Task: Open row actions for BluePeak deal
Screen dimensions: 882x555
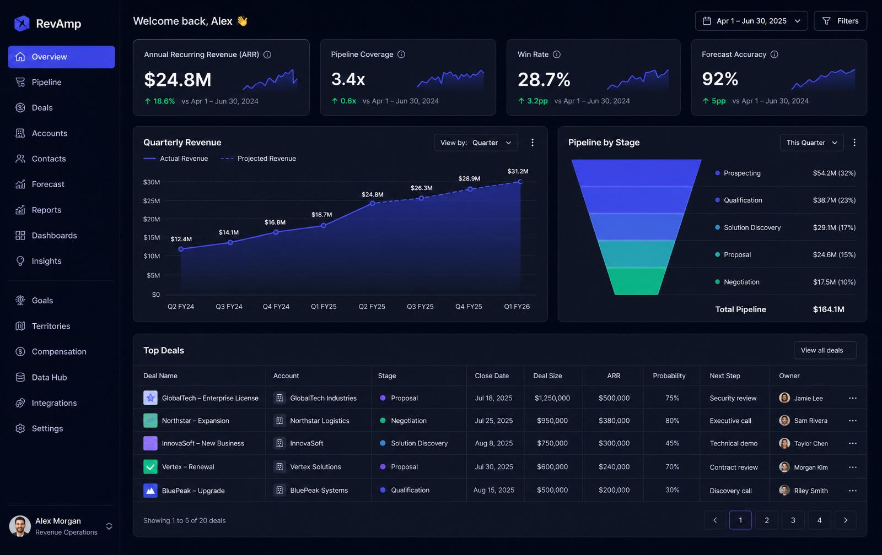Action: (853, 491)
